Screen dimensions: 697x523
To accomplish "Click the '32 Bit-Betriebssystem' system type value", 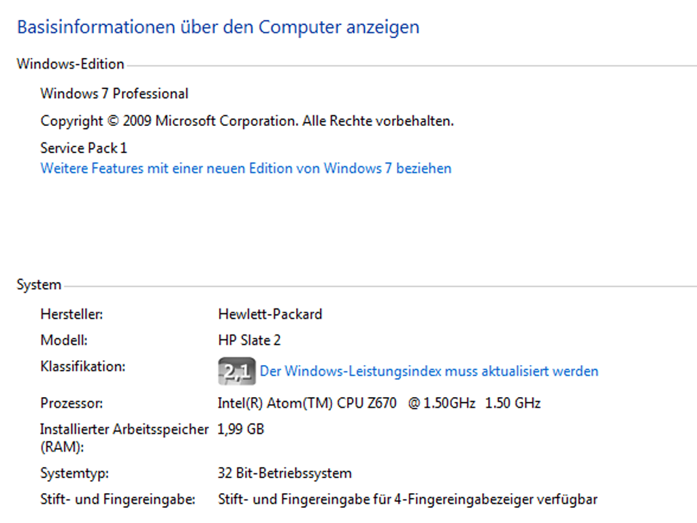I will (285, 473).
